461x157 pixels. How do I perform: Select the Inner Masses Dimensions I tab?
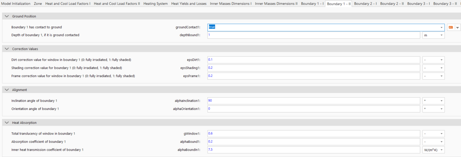click(231, 4)
